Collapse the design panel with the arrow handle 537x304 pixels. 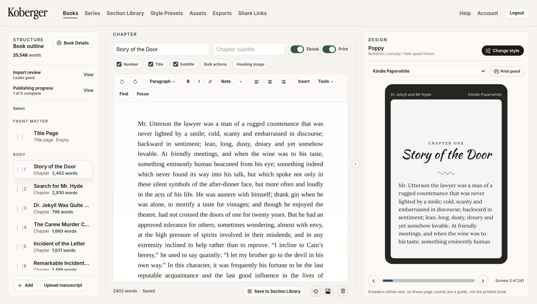tap(355, 164)
